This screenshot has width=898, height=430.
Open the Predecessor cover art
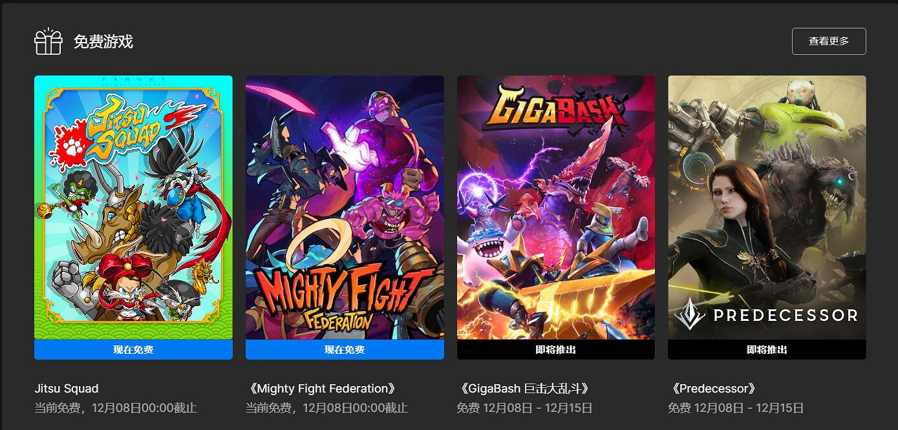point(767,207)
